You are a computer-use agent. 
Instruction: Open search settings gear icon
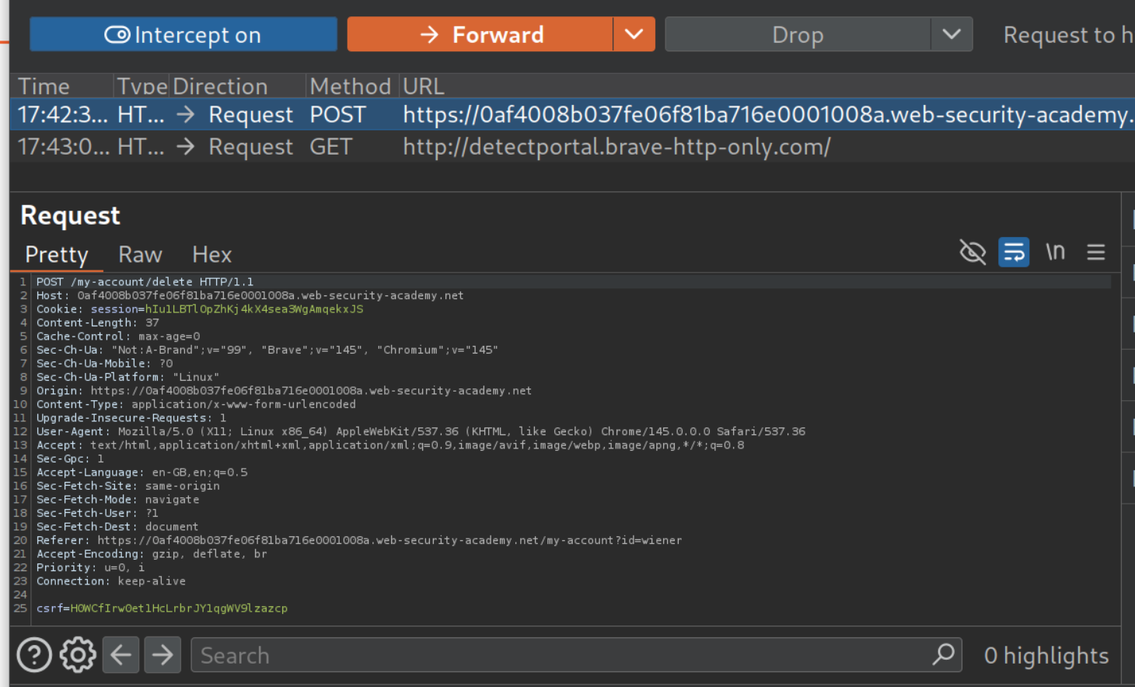coord(78,655)
